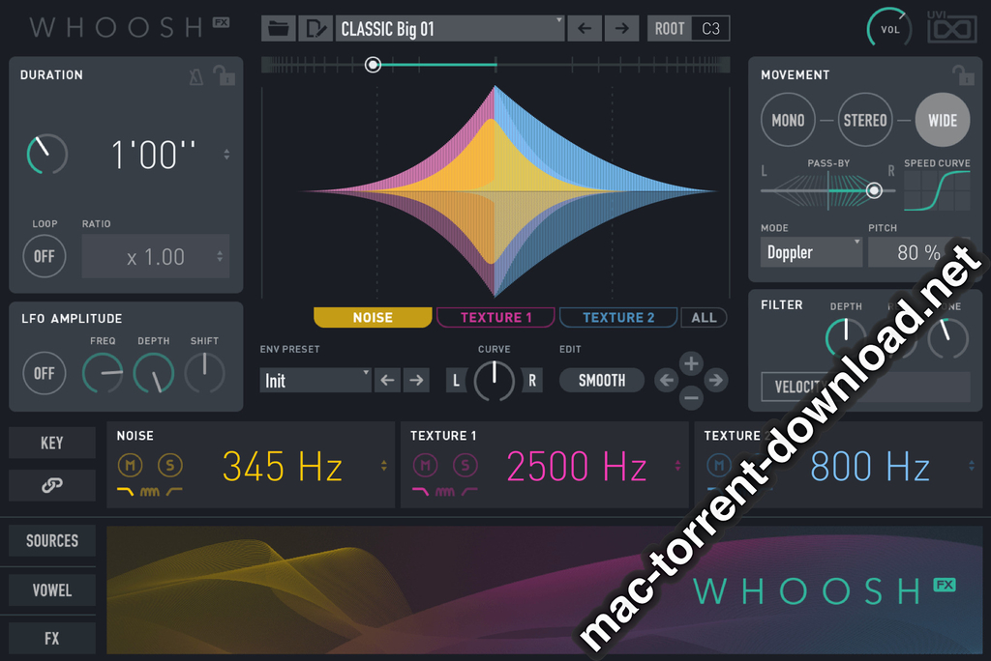Click the curve L button
Image resolution: width=991 pixels, height=661 pixels.
457,380
